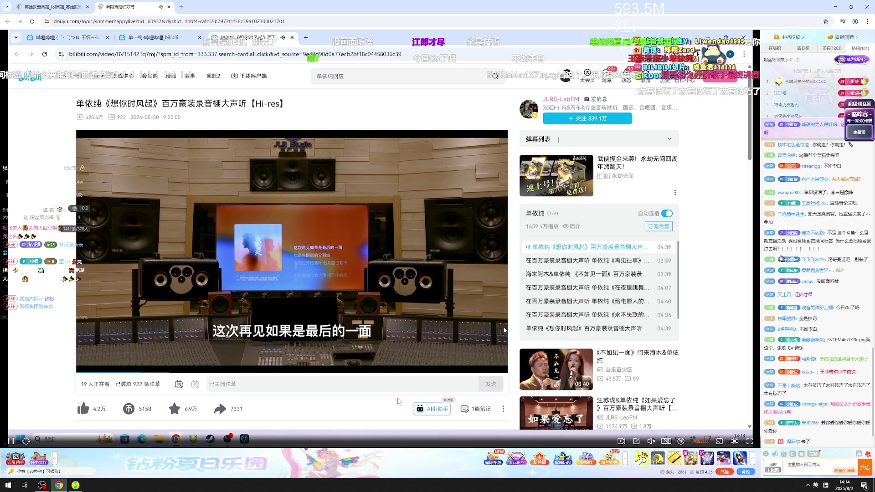Viewport: 875px width, 492px height.
Task: Send the rocket gift
Action: coord(740,458)
